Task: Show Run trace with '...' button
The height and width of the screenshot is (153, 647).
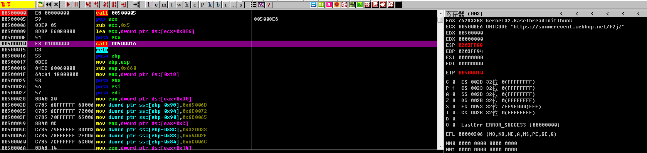Action: pyautogui.click(x=234, y=5)
